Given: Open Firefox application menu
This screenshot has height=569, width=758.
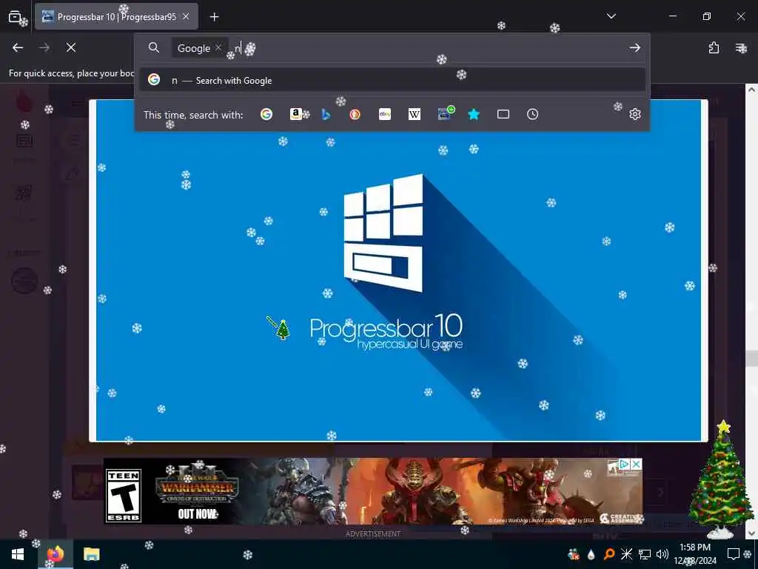Looking at the screenshot, I should (x=740, y=47).
